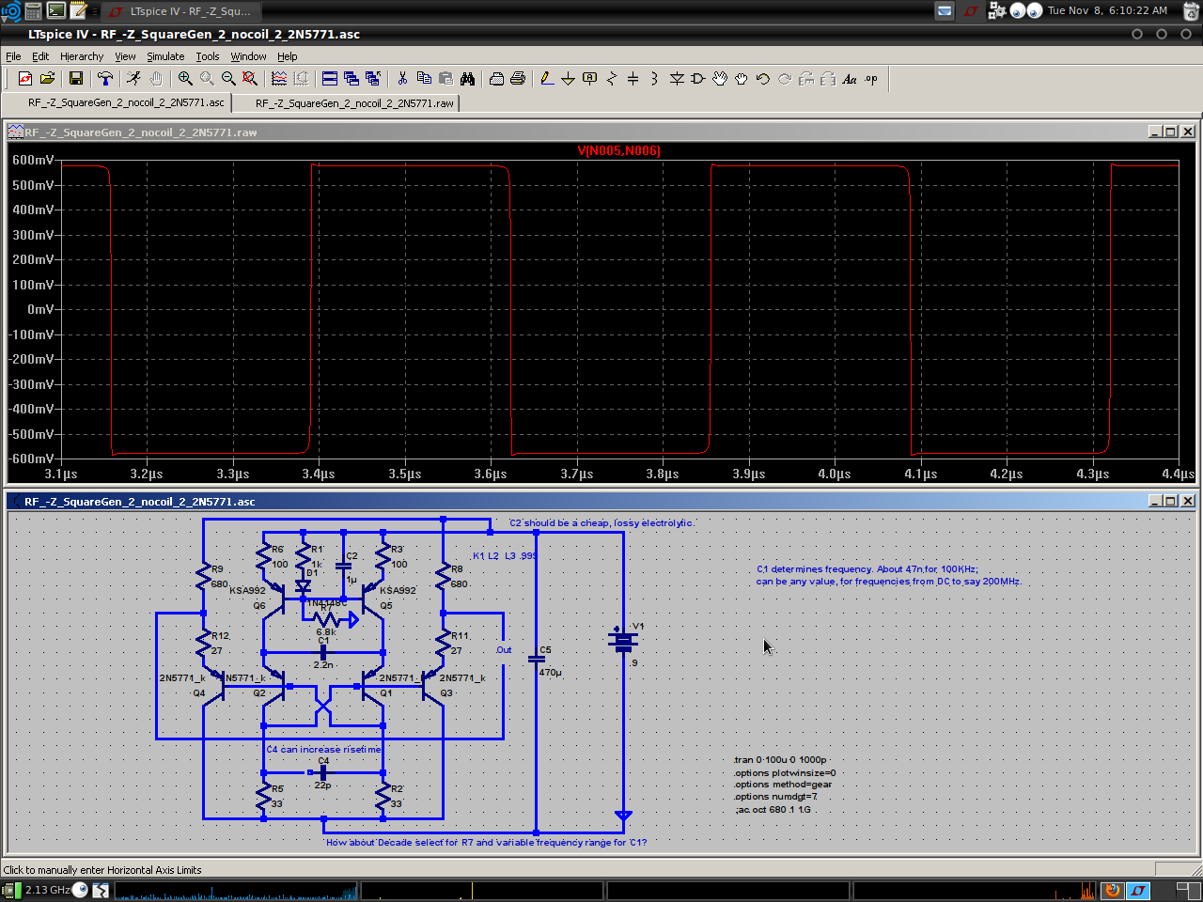Click the '.tran 0 100u 0 1000p' directive
This screenshot has height=902, width=1203.
pos(780,760)
